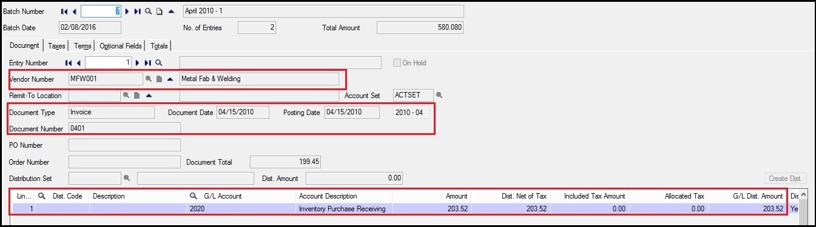Click the Batch Date field
Viewport: 816px width, 227px height.
[x=90, y=27]
